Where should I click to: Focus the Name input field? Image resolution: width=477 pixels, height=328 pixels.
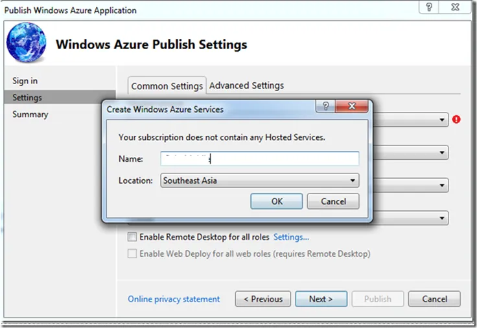coord(259,159)
